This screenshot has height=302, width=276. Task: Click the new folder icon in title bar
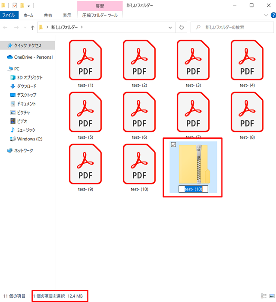(22, 6)
